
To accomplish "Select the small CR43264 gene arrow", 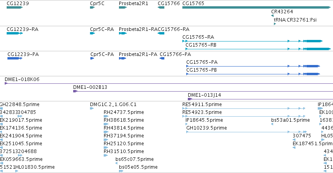I will pos(272,16).
